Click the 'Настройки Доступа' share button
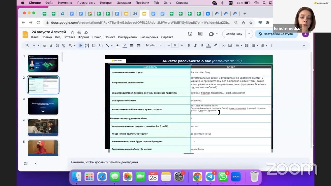Screen dimensions: 331x186 pos(276,34)
